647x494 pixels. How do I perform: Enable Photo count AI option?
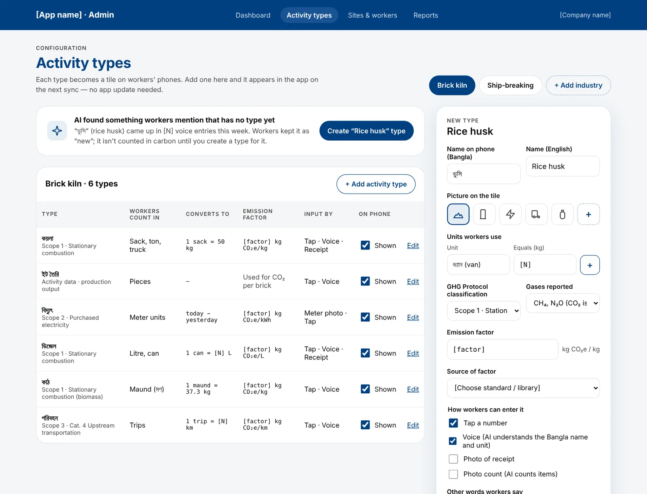point(453,474)
